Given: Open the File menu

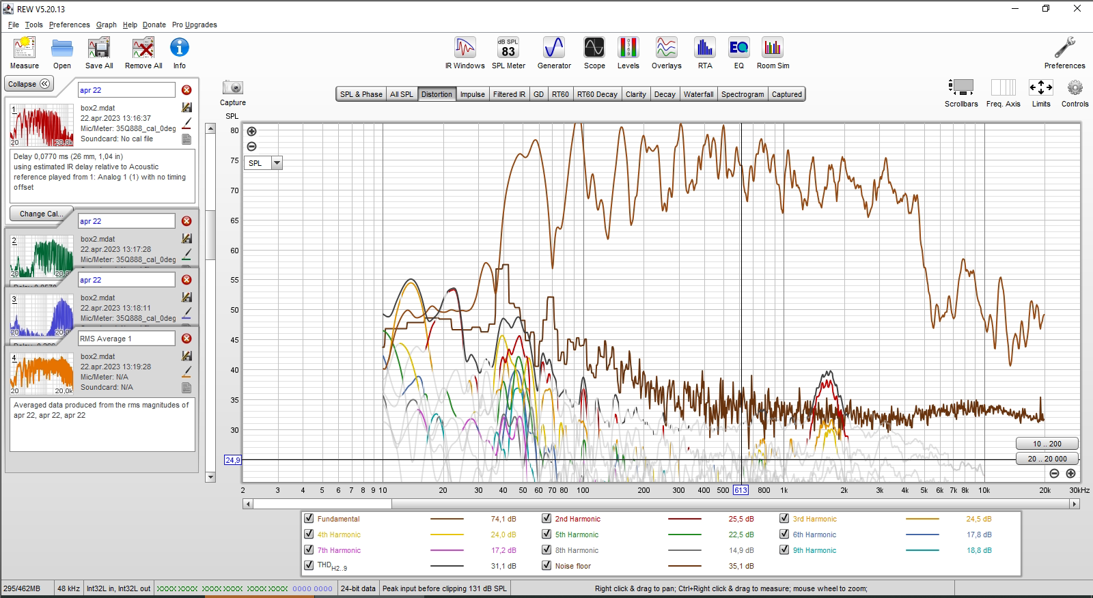Looking at the screenshot, I should pyautogui.click(x=14, y=25).
